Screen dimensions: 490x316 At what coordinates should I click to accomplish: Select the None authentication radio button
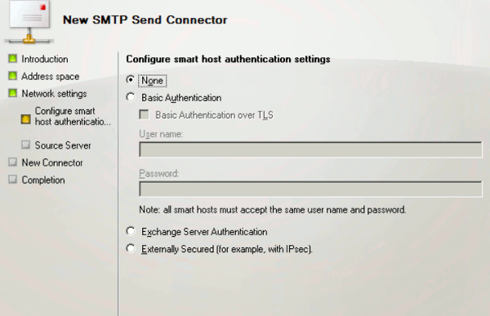(x=131, y=80)
